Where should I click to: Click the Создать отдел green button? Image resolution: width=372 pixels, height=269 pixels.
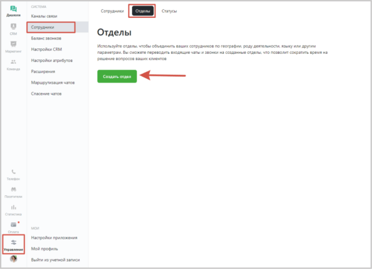(x=117, y=76)
